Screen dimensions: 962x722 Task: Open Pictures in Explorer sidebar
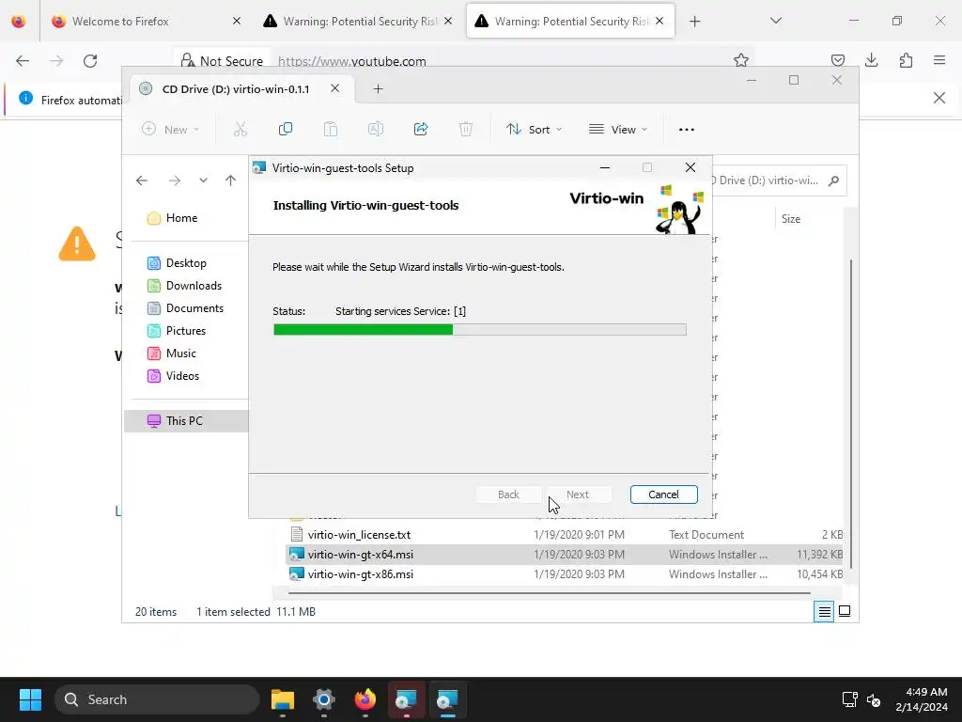pyautogui.click(x=177, y=331)
